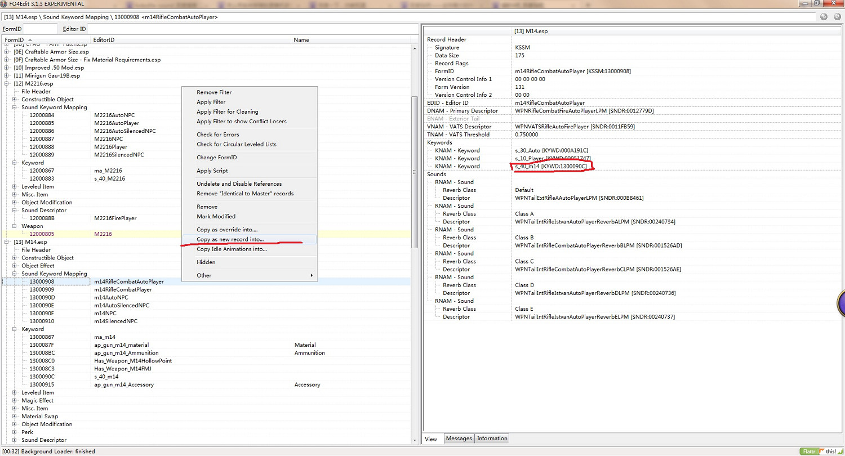
Task: Open the Information tab
Action: (x=492, y=439)
